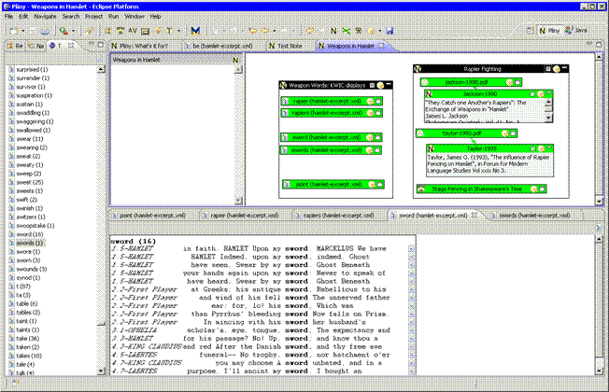
Task: Open the File menu
Action: pos(8,17)
